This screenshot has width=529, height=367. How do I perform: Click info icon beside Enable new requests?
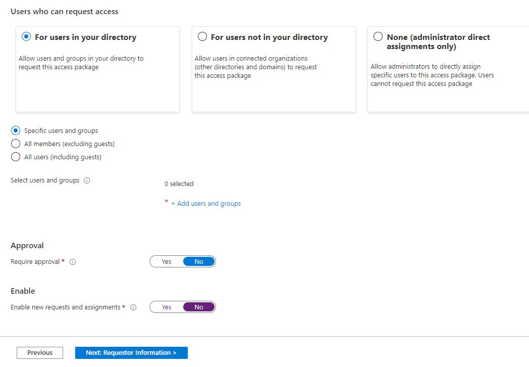point(133,307)
